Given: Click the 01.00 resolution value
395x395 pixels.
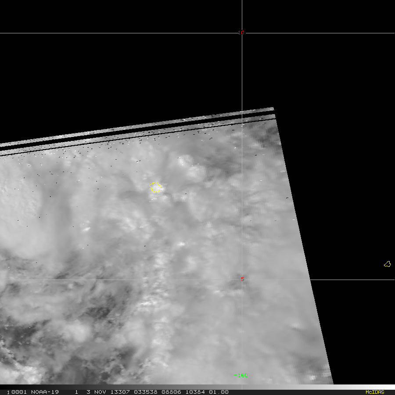Looking at the screenshot, I should 219,392.
